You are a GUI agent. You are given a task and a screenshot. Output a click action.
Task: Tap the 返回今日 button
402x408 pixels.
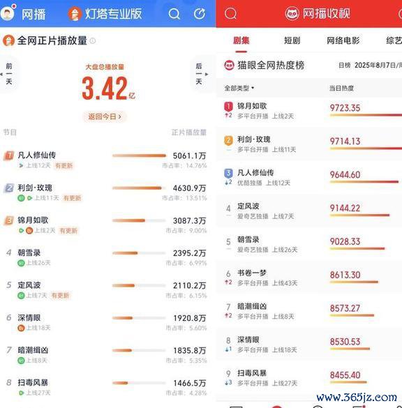click(105, 116)
